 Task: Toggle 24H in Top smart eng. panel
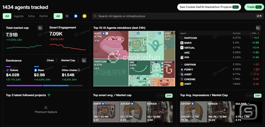169,95
